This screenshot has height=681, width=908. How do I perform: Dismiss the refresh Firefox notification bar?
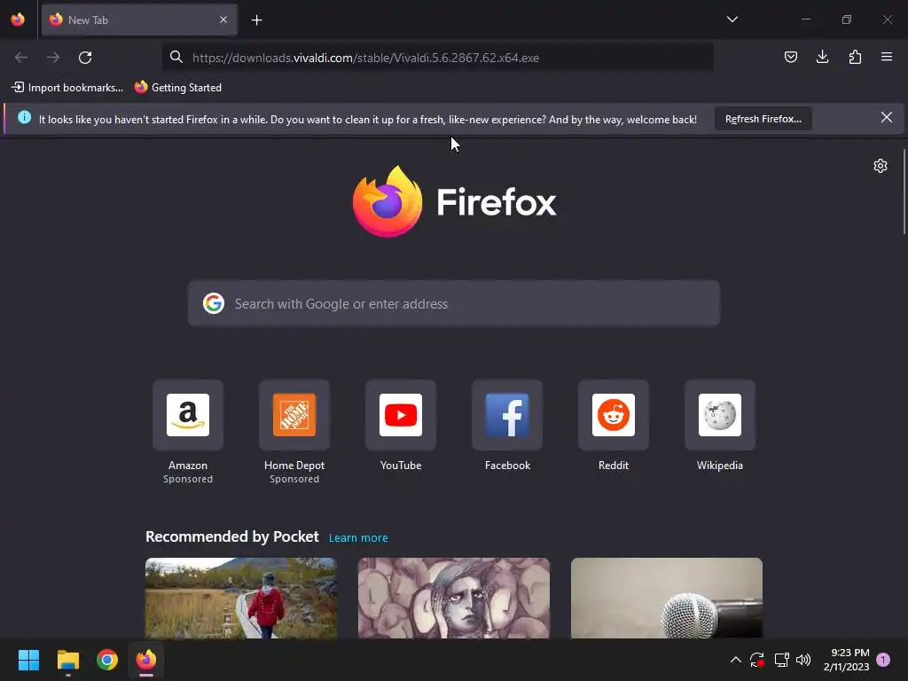(887, 118)
